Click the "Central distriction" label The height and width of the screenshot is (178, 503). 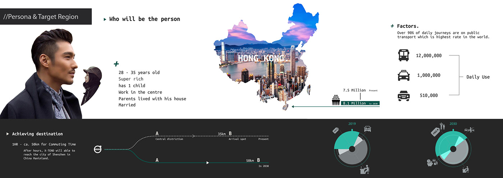(169, 139)
